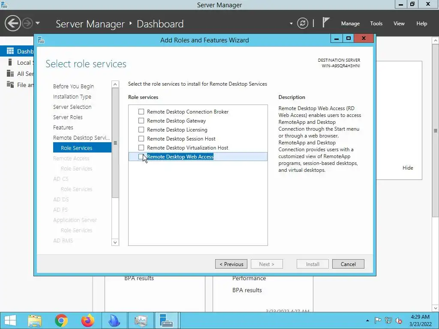Minimize the Add Roles wizard window
The height and width of the screenshot is (329, 439).
pyautogui.click(x=337, y=38)
